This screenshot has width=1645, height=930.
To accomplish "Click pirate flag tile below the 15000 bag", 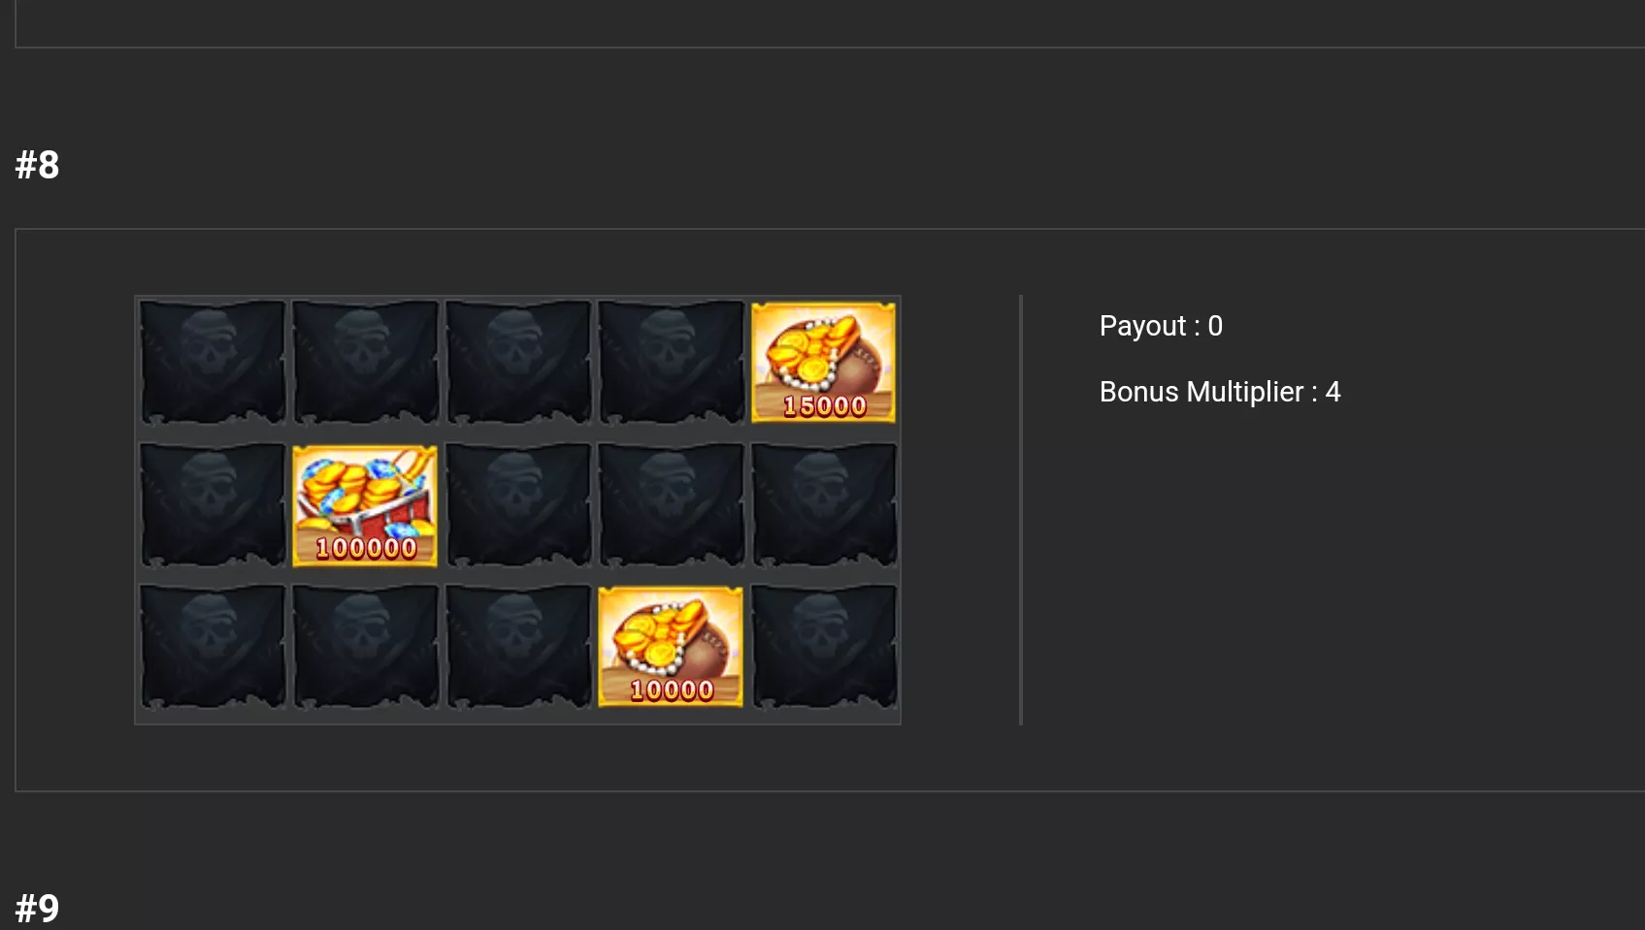I will tap(823, 505).
